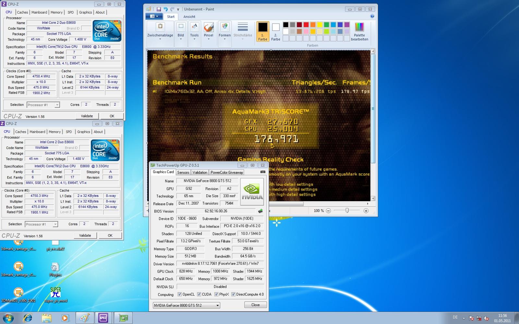Click the zoom out minus icon in Paint
The image size is (519, 324).
328,211
